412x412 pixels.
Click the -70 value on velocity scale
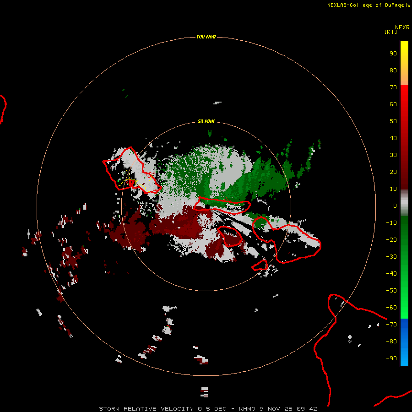coord(391,324)
